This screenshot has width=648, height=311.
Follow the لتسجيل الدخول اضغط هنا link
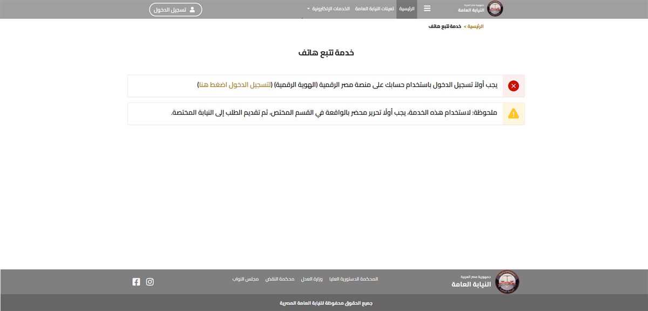[234, 85]
